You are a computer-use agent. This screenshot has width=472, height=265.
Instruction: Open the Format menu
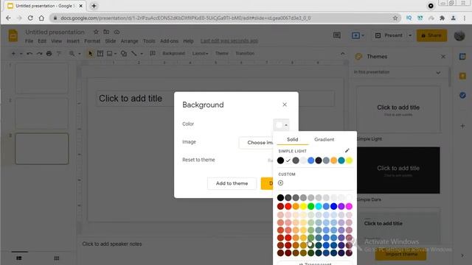click(x=92, y=41)
